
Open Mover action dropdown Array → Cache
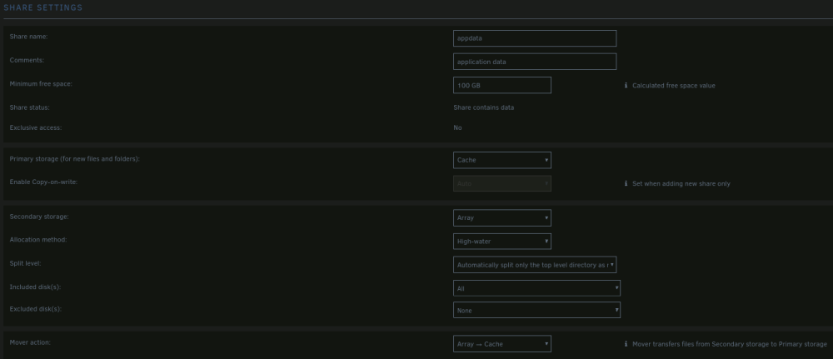pyautogui.click(x=502, y=344)
